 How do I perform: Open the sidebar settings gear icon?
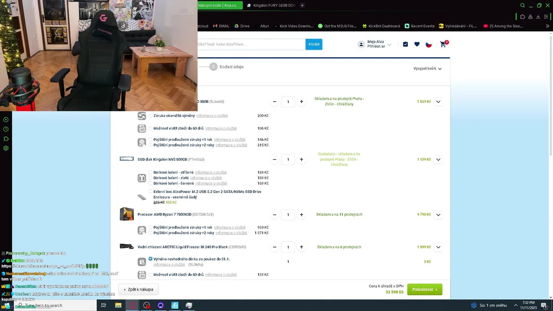6,148
